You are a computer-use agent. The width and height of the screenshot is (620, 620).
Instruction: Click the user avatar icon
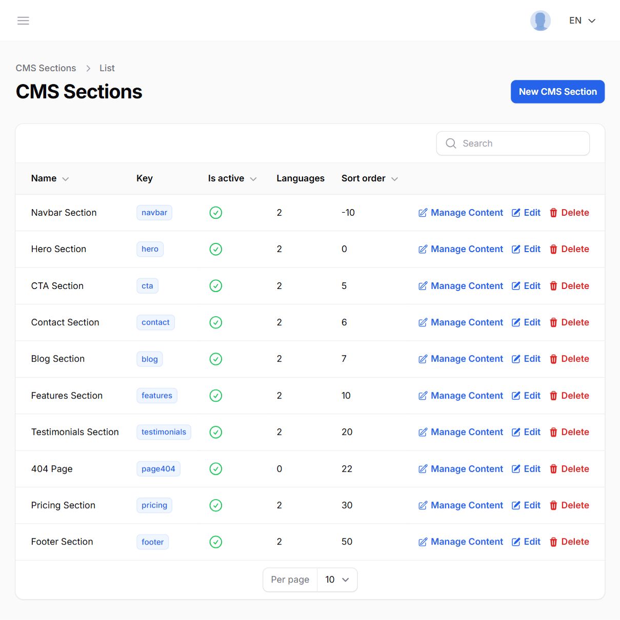tap(540, 20)
